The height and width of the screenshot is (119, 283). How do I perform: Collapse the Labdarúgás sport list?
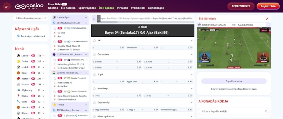[x=86, y=18]
